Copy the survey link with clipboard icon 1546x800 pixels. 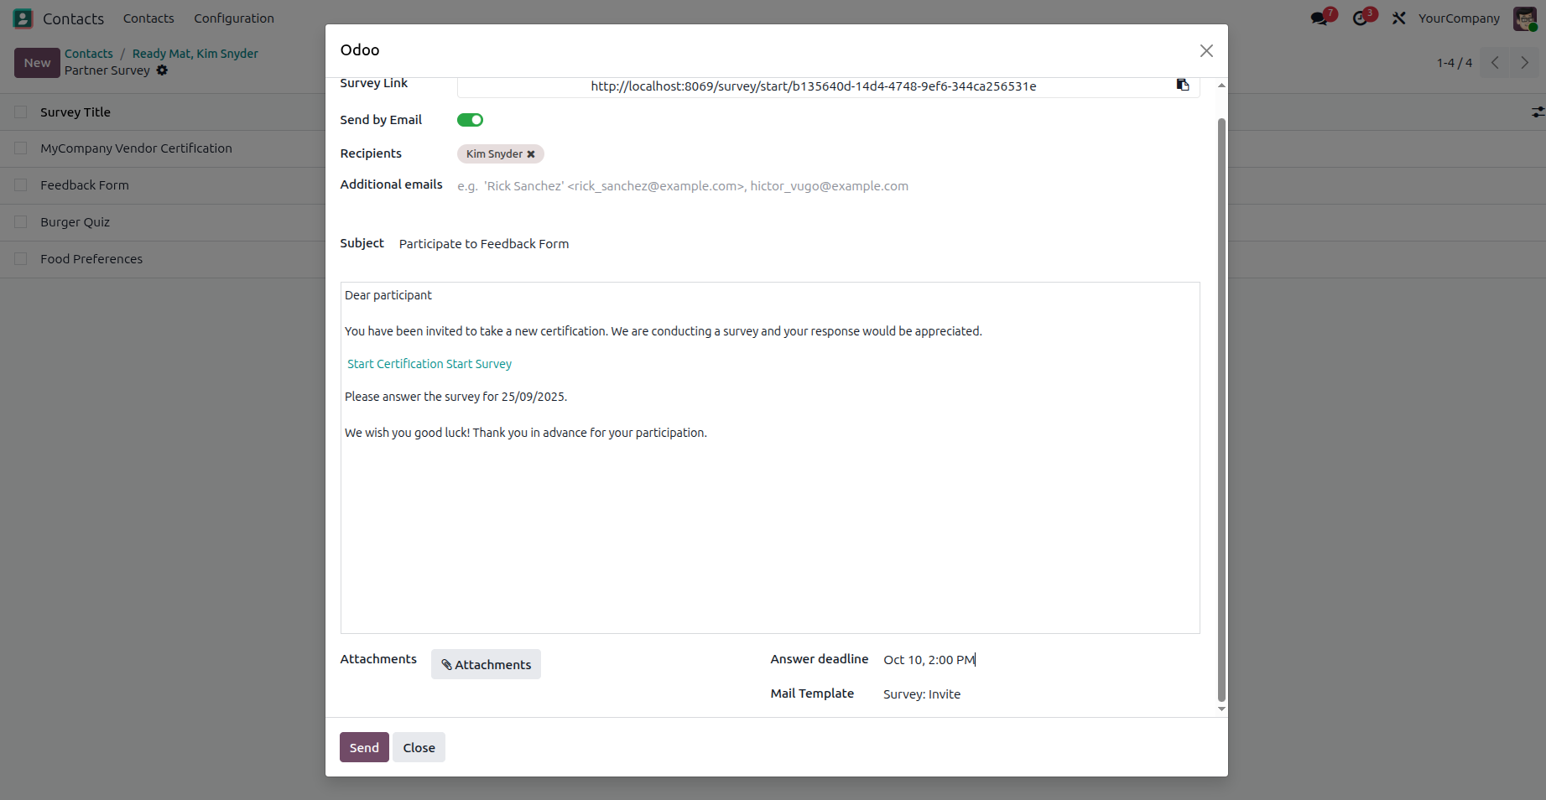pos(1183,85)
